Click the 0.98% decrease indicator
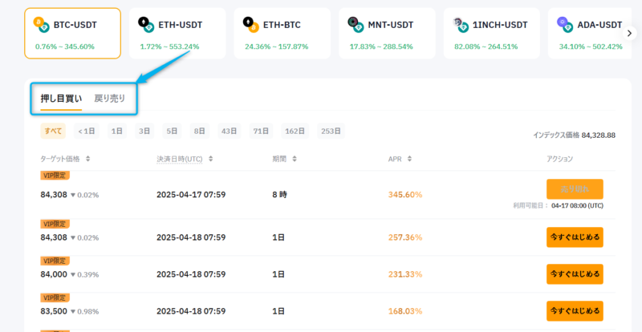Image resolution: width=642 pixels, height=332 pixels. pos(85,312)
